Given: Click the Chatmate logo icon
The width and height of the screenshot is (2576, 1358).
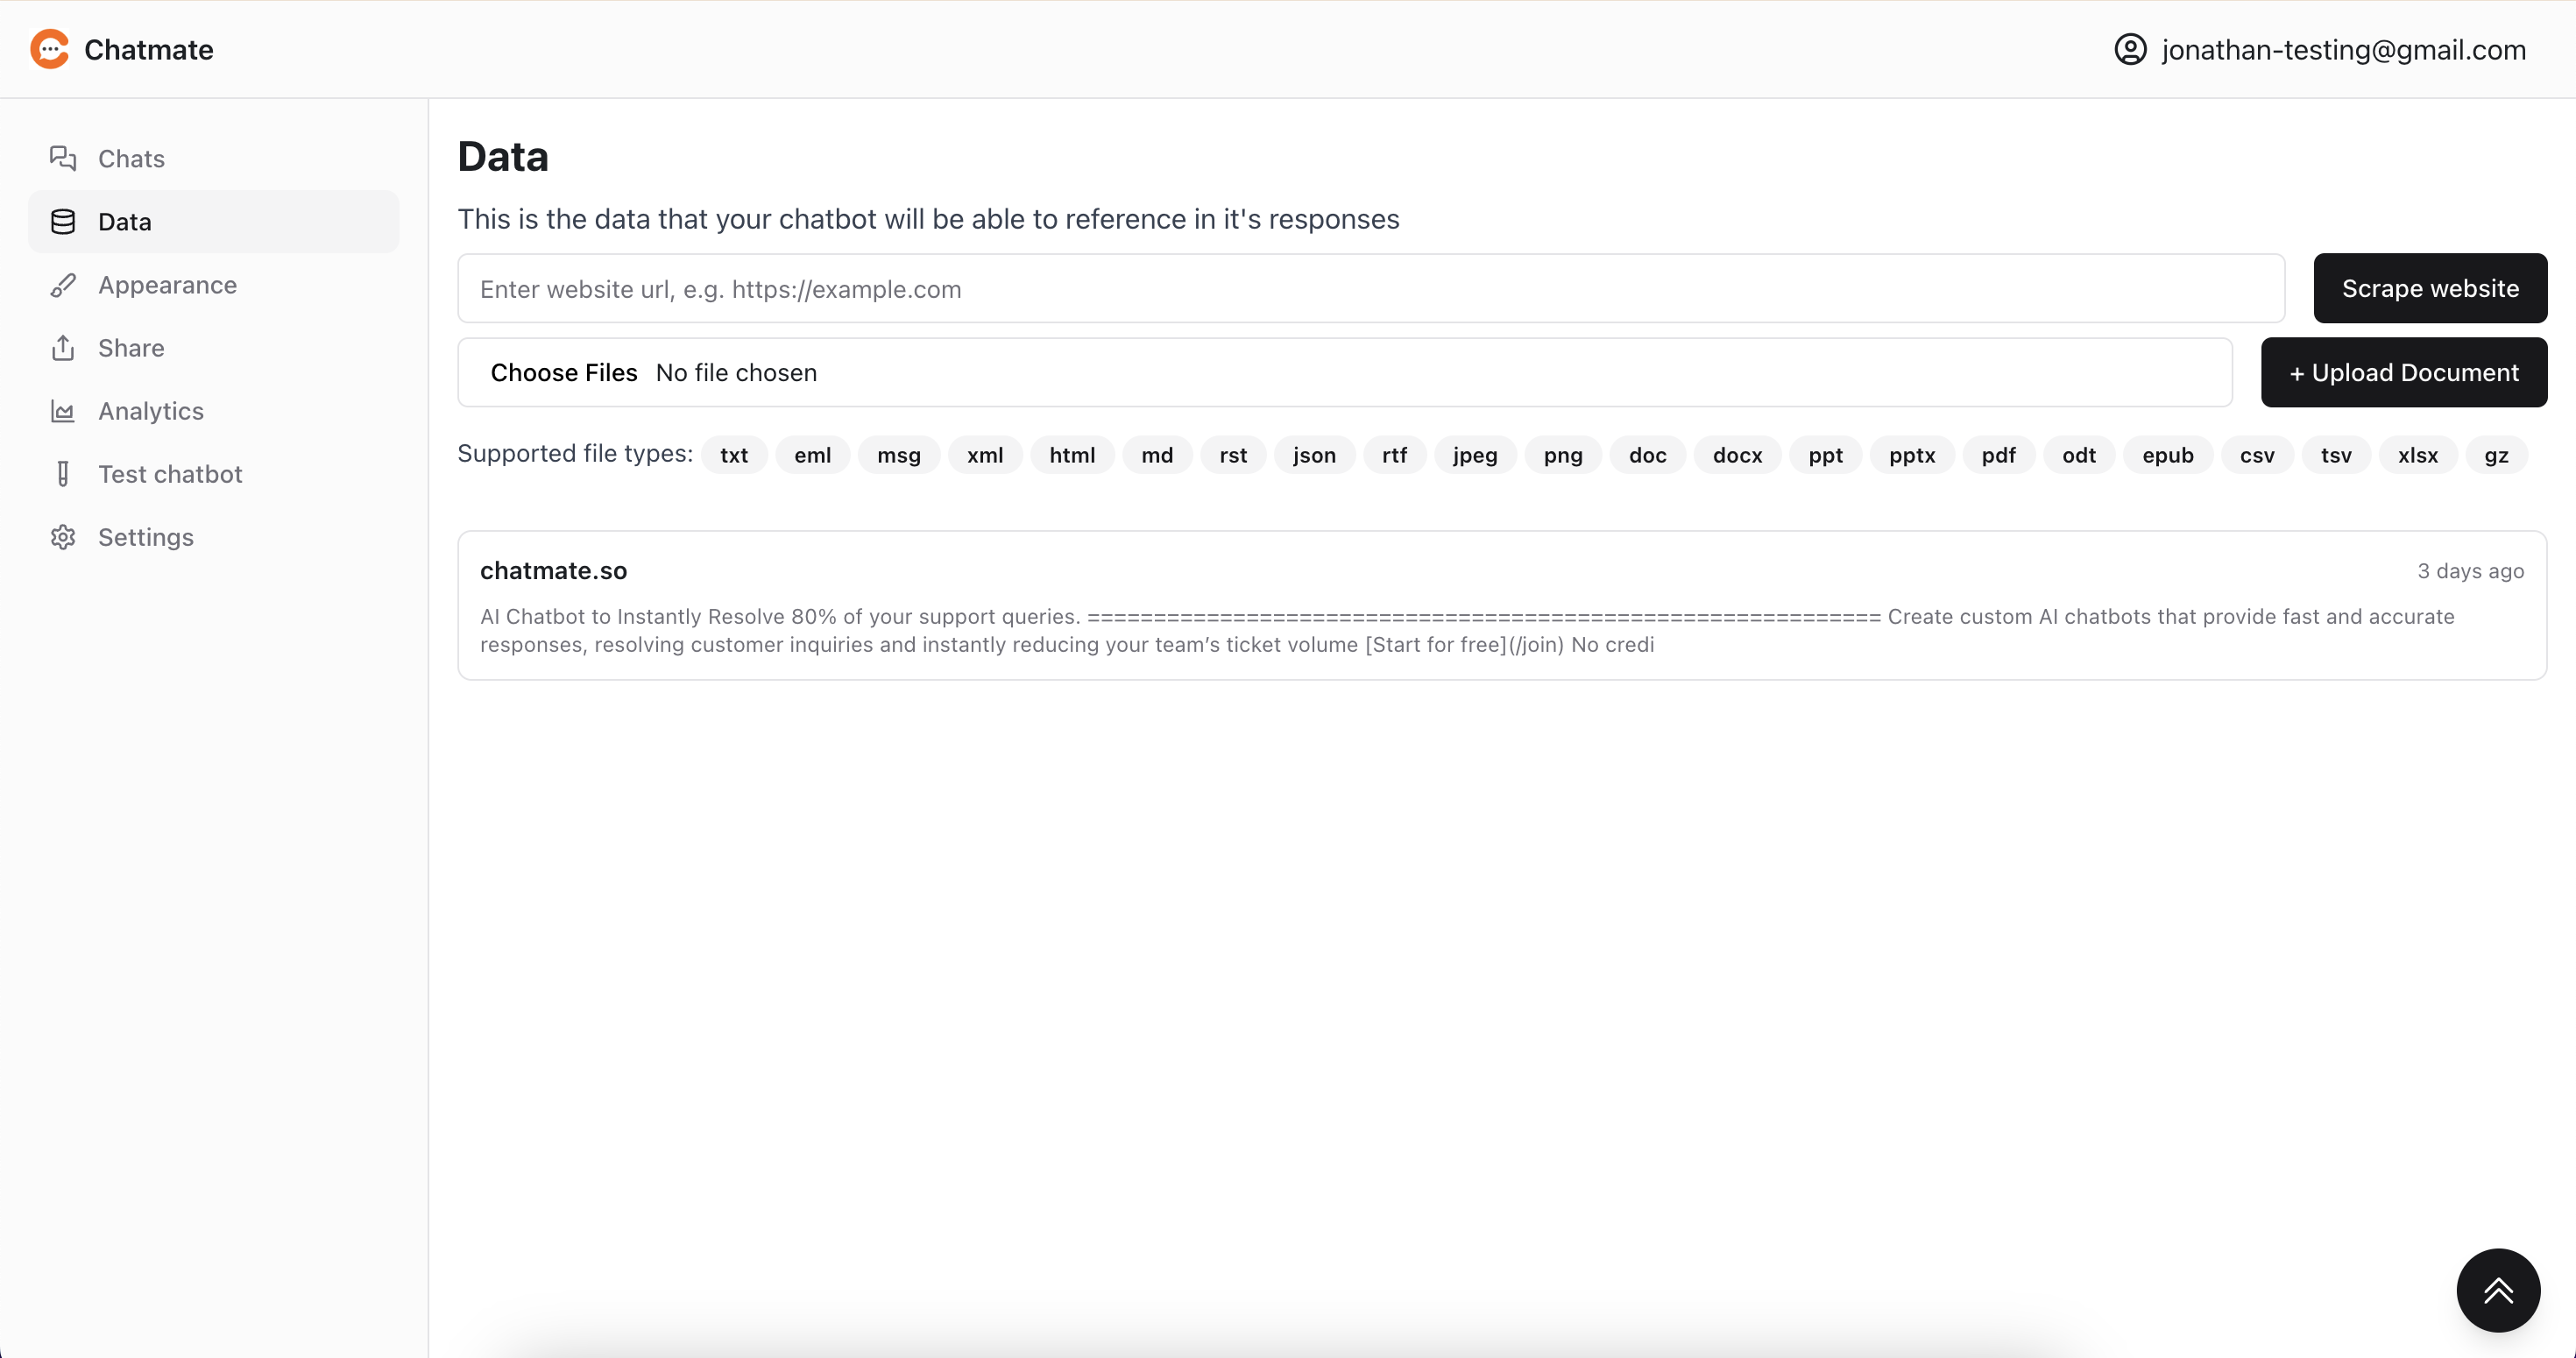Looking at the screenshot, I should pyautogui.click(x=49, y=49).
